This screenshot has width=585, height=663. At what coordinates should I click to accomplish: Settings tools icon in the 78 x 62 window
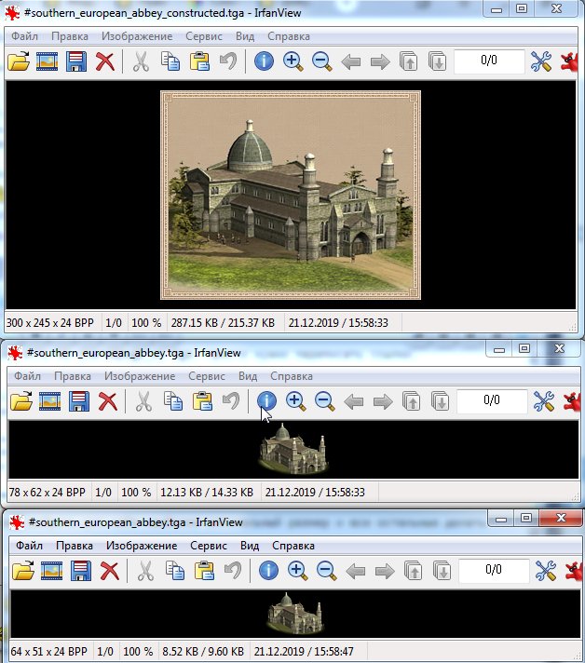[544, 401]
